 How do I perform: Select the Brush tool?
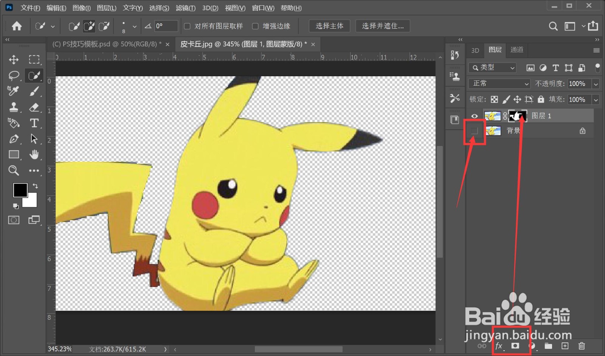[x=34, y=91]
